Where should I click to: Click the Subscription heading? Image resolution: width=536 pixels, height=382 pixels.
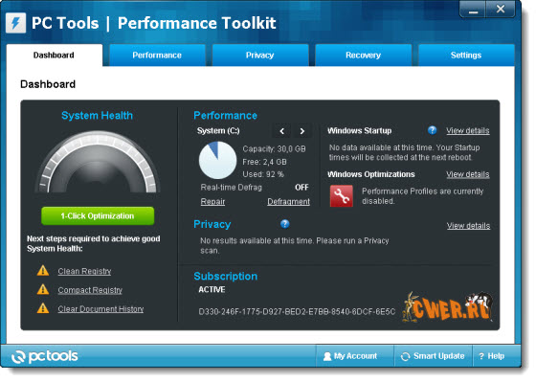coord(225,277)
